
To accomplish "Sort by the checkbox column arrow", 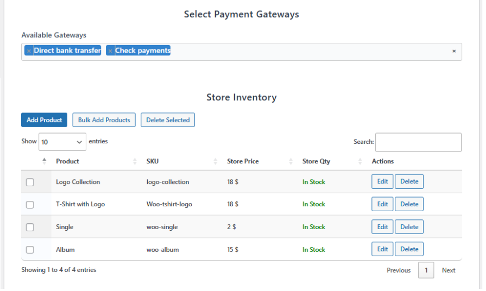I will (x=45, y=162).
